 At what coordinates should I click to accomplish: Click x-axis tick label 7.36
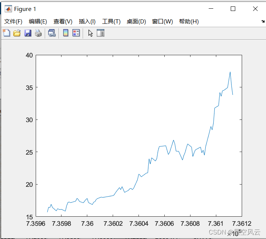point(87,223)
